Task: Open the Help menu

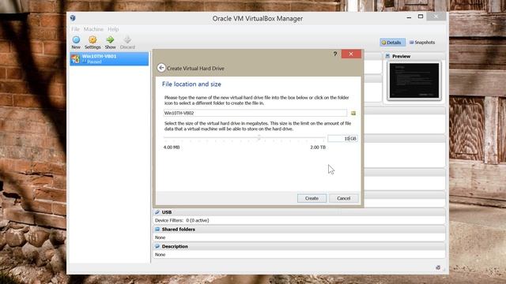Action: 113,29
